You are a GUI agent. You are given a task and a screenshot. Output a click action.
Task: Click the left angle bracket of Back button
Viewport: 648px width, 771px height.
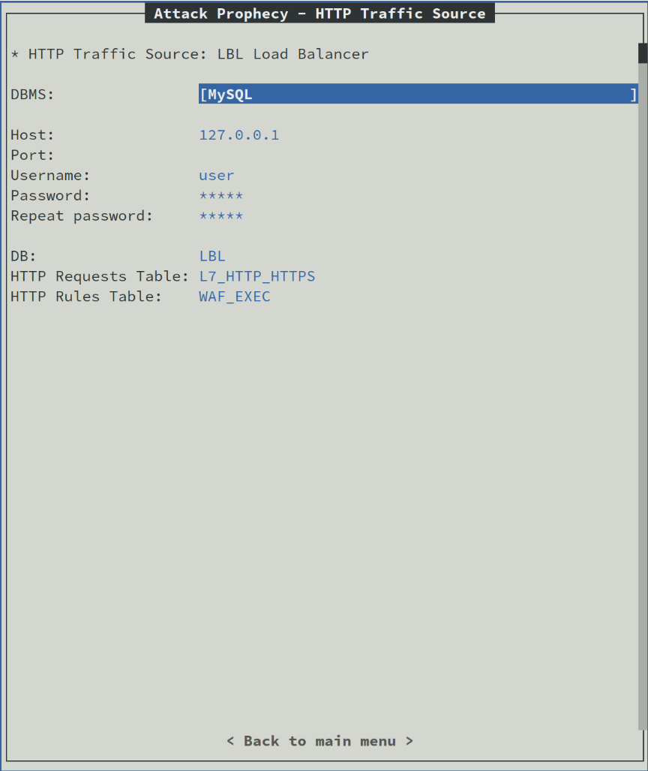tap(230, 741)
